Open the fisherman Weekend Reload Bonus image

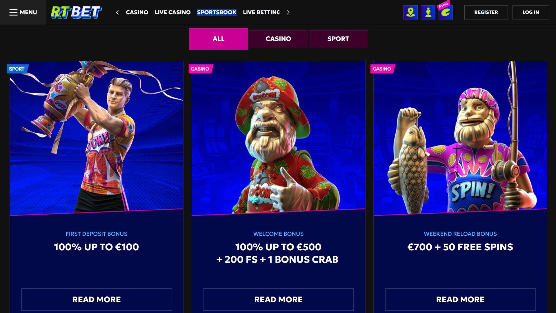(x=460, y=138)
